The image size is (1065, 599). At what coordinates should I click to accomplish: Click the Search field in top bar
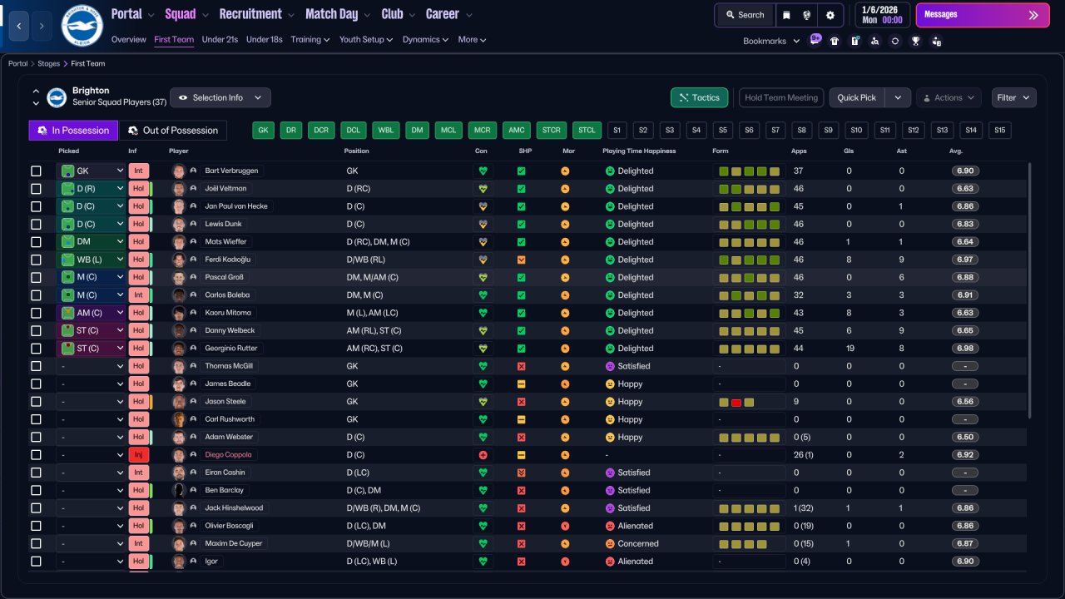(744, 15)
